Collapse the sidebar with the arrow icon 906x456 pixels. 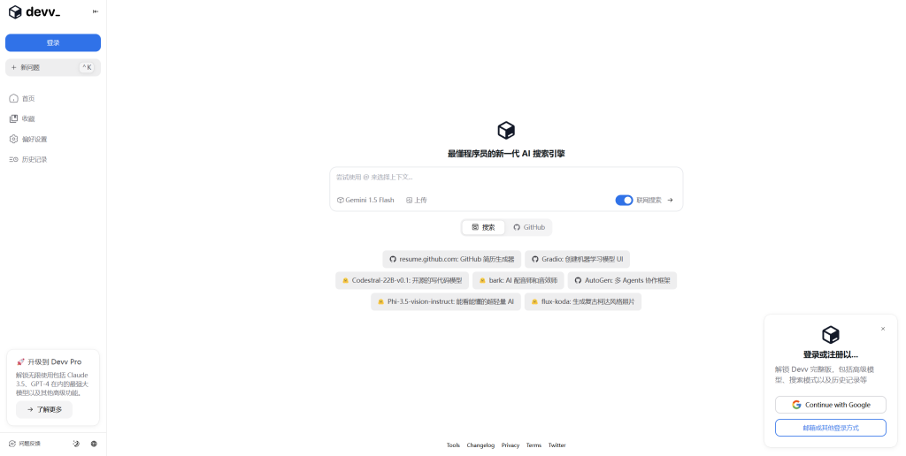(96, 11)
